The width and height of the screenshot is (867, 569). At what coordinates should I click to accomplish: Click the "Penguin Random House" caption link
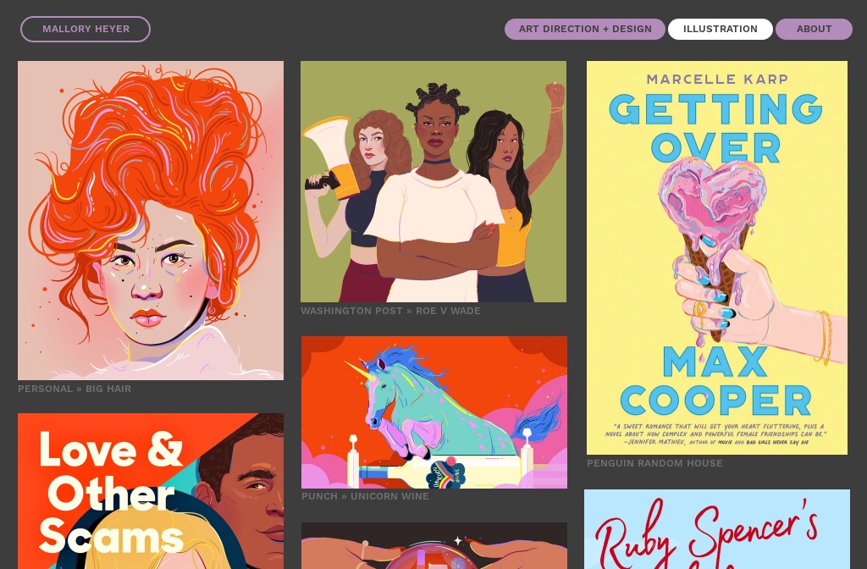point(654,463)
